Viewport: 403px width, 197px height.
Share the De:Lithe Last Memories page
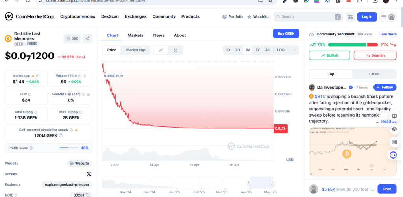pyautogui.click(x=87, y=38)
